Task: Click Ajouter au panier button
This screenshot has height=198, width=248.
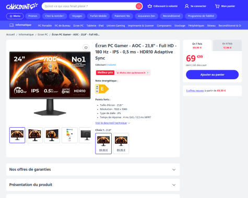Action: (x=212, y=75)
